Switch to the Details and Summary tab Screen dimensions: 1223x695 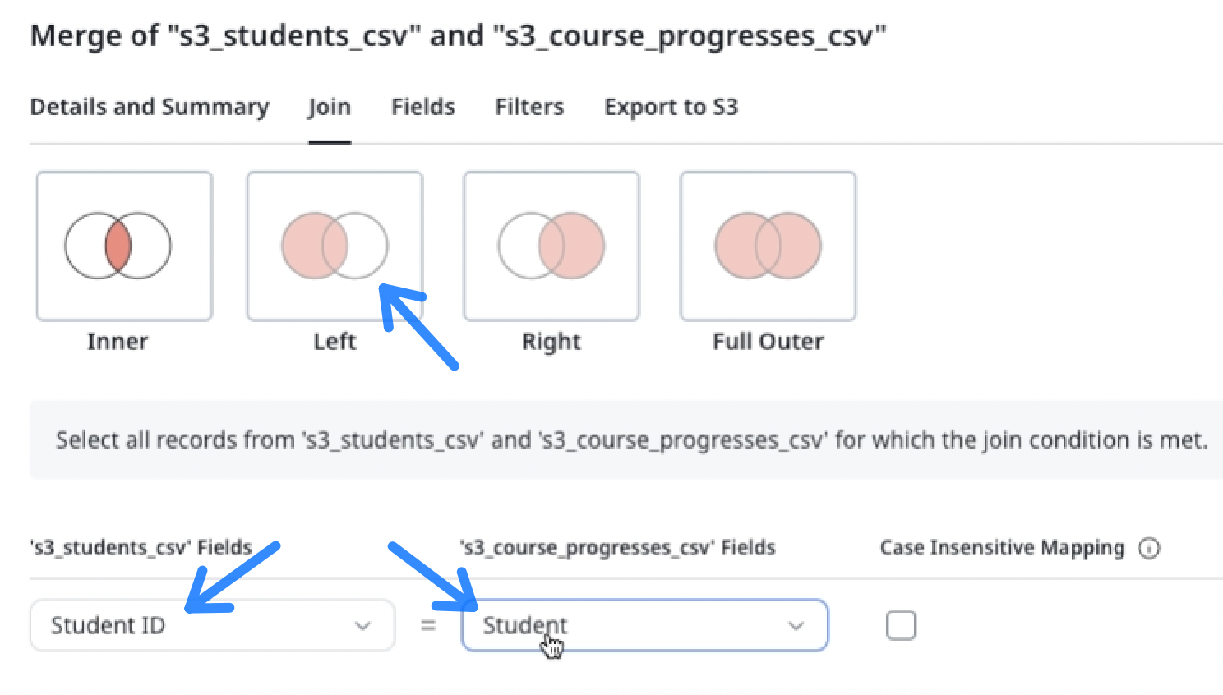[x=150, y=107]
